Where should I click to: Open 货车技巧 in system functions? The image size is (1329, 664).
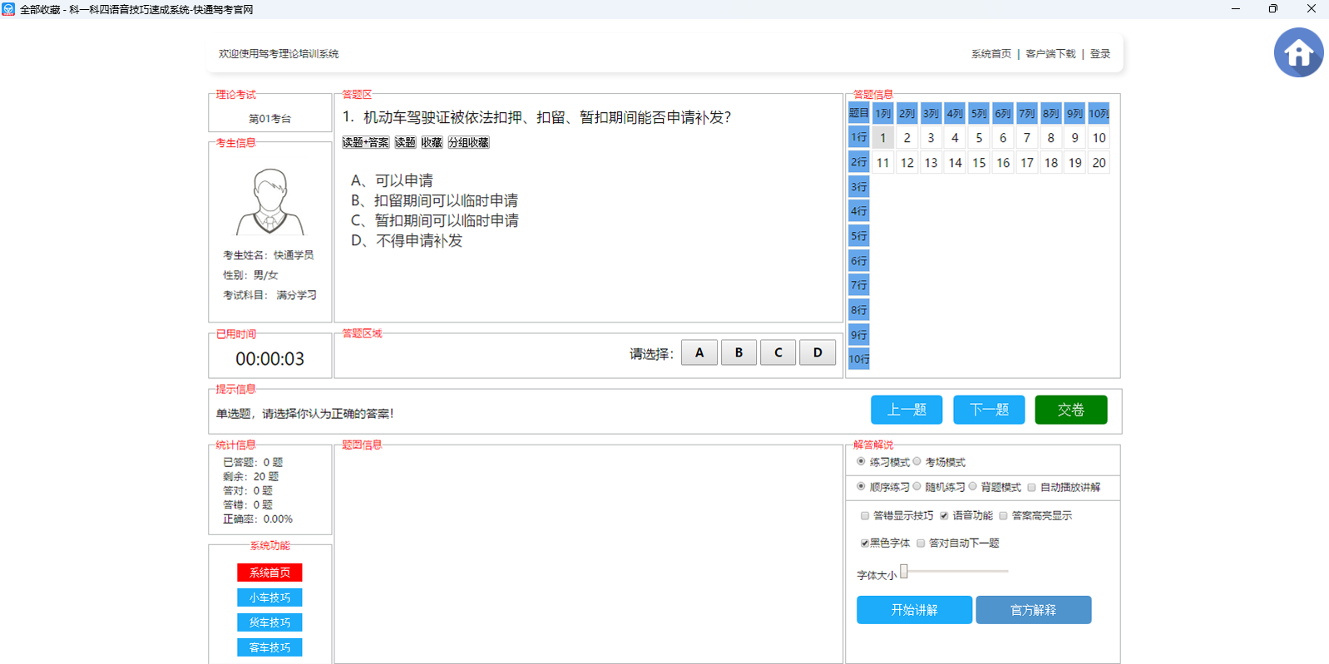pyautogui.click(x=269, y=622)
